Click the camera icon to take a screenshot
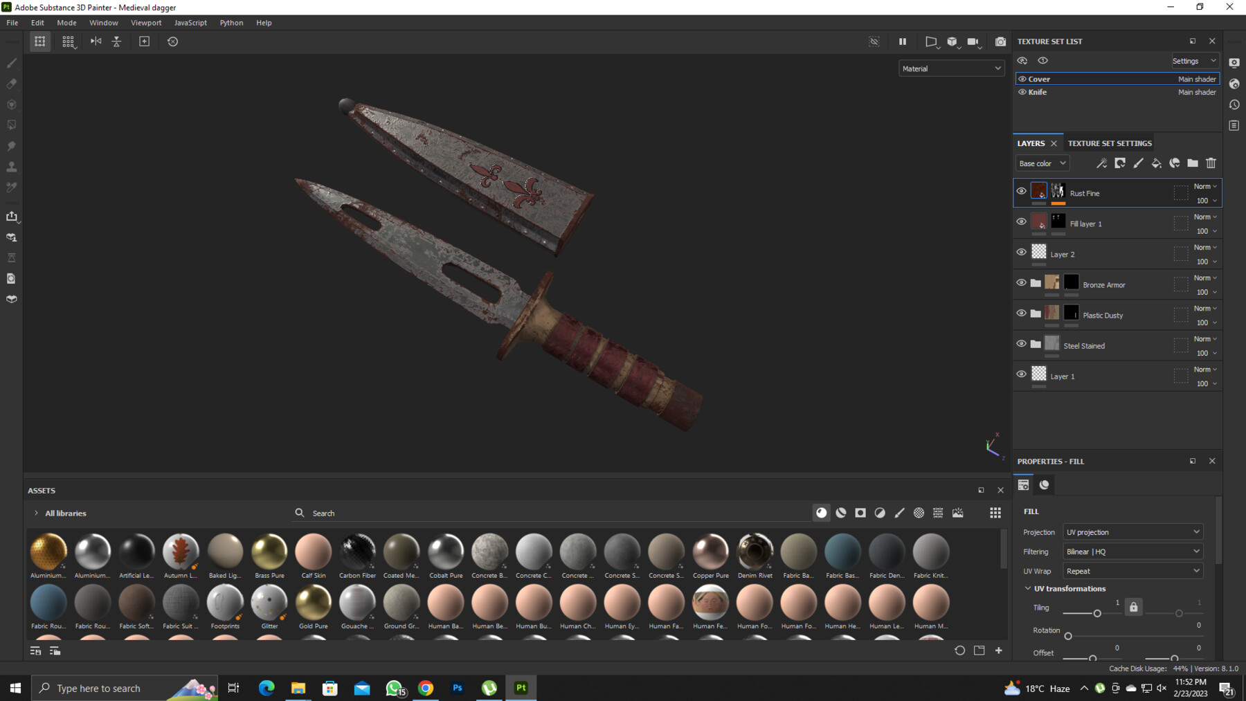 [x=1000, y=42]
